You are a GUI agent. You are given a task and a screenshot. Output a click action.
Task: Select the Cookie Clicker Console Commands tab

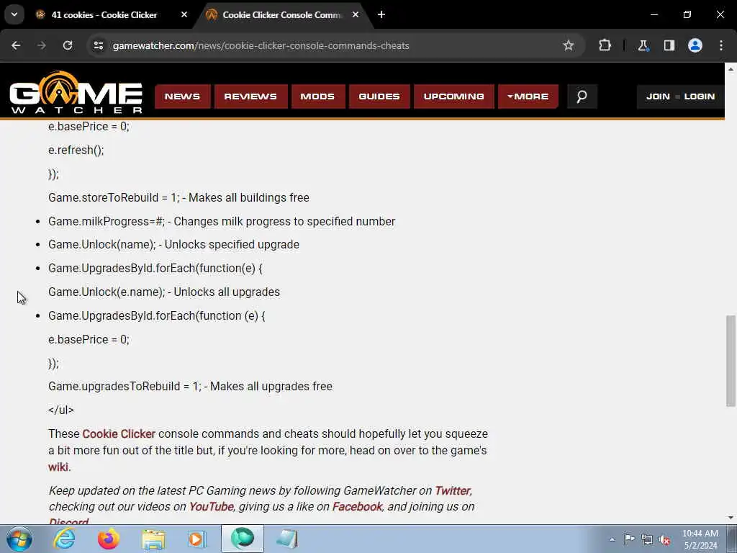tap(282, 14)
